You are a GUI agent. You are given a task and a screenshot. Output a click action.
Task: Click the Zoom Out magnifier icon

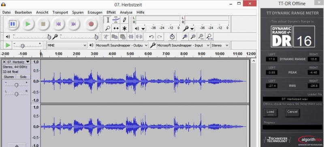click(x=193, y=37)
